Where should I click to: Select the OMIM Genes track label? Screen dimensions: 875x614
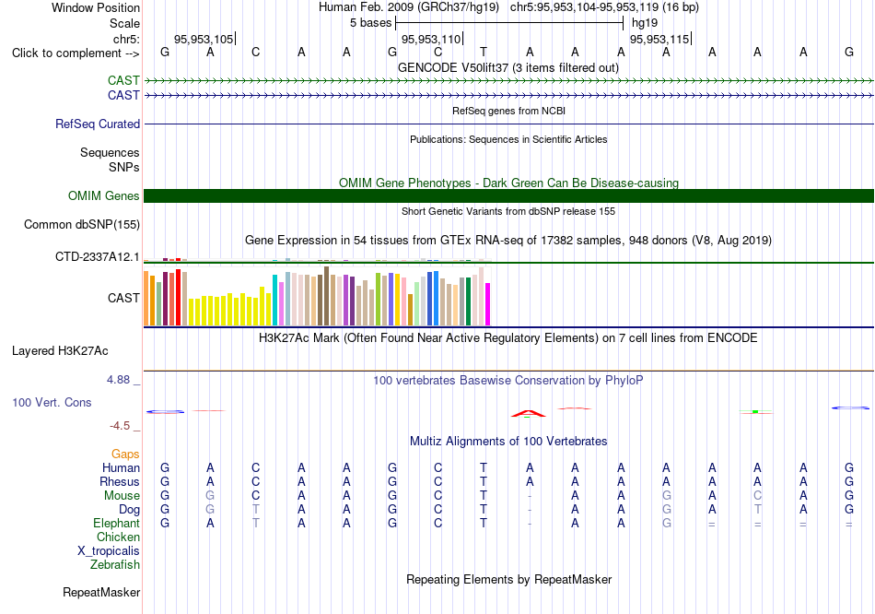click(104, 196)
